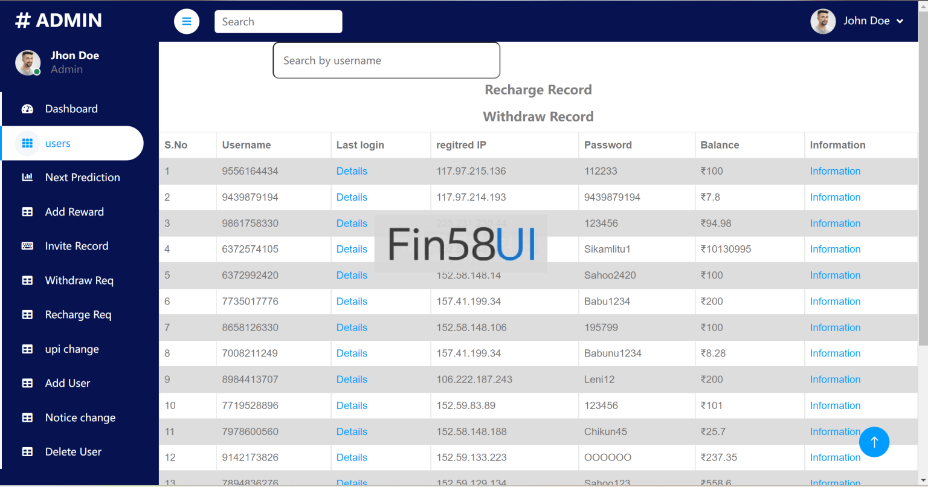Open the Withdraw Req menu item
This screenshot has height=487, width=928.
[79, 280]
